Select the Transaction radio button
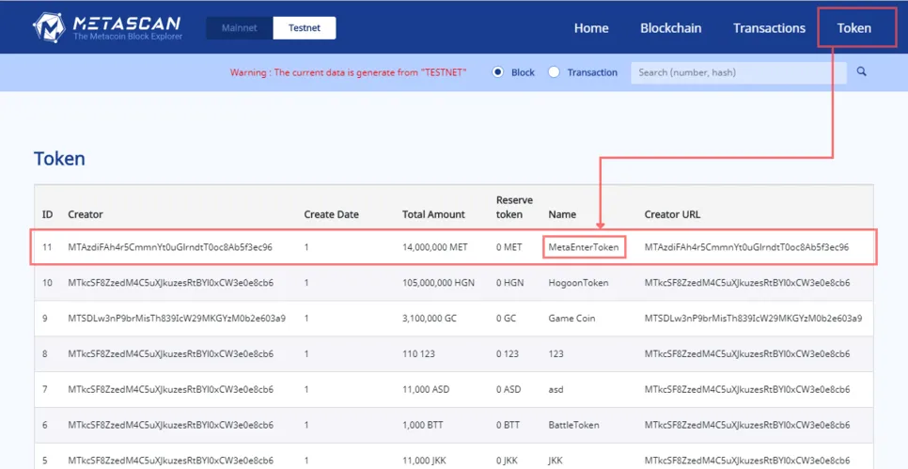The image size is (908, 469). pyautogui.click(x=554, y=72)
